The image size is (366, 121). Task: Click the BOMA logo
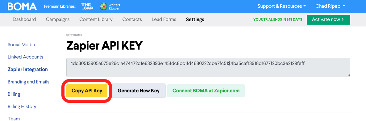(22, 6)
